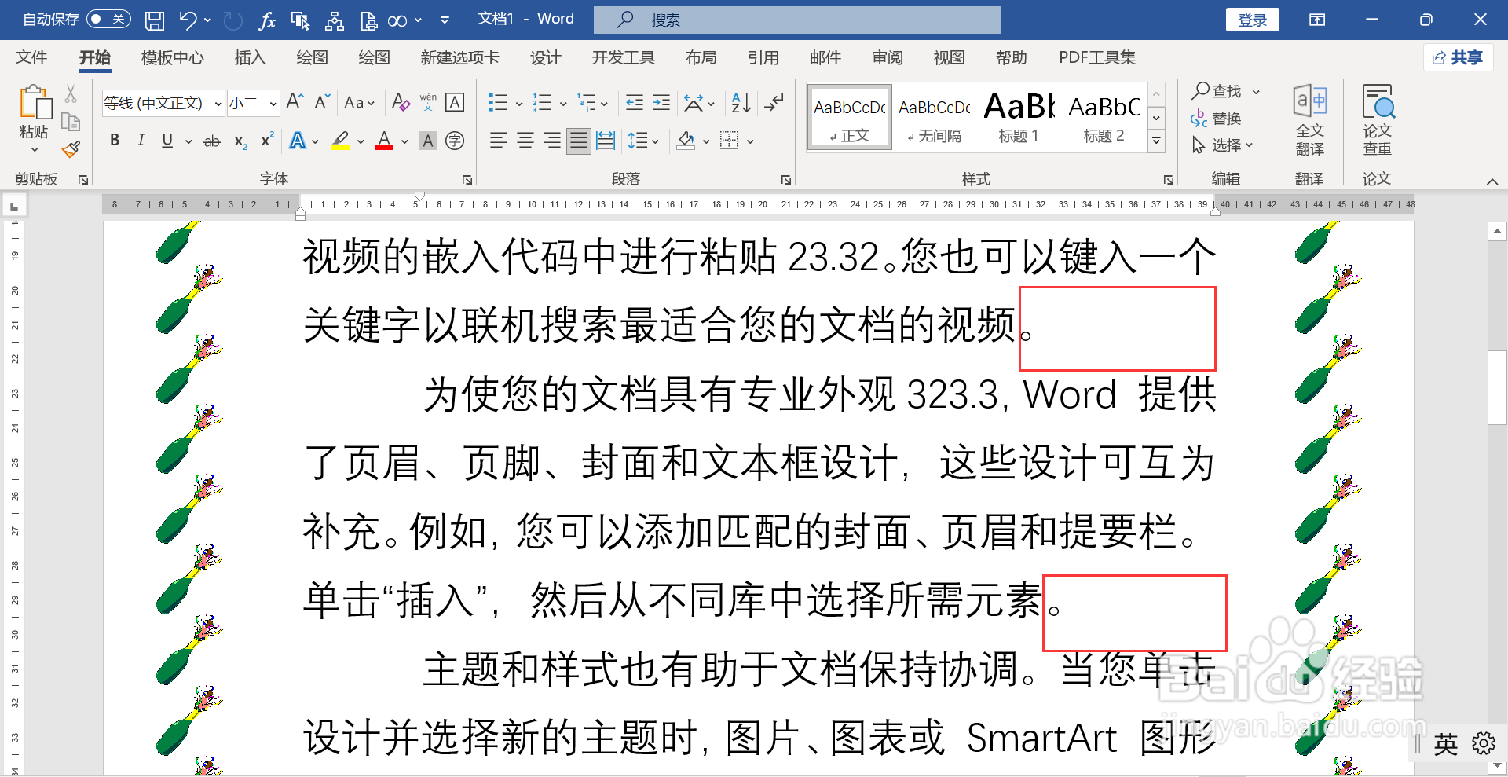Clear all formatting icon
Image resolution: width=1508 pixels, height=777 pixels.
pos(401,102)
